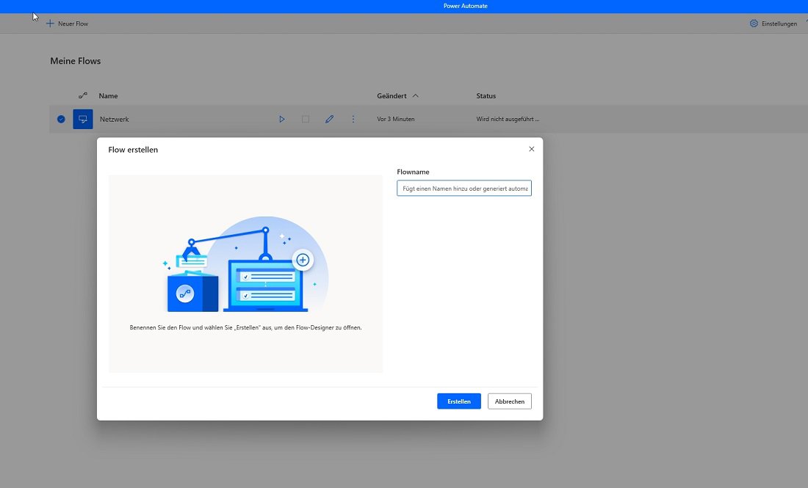Image resolution: width=808 pixels, height=488 pixels.
Task: Click the plus icon for Neuer Flow
Action: 50,23
